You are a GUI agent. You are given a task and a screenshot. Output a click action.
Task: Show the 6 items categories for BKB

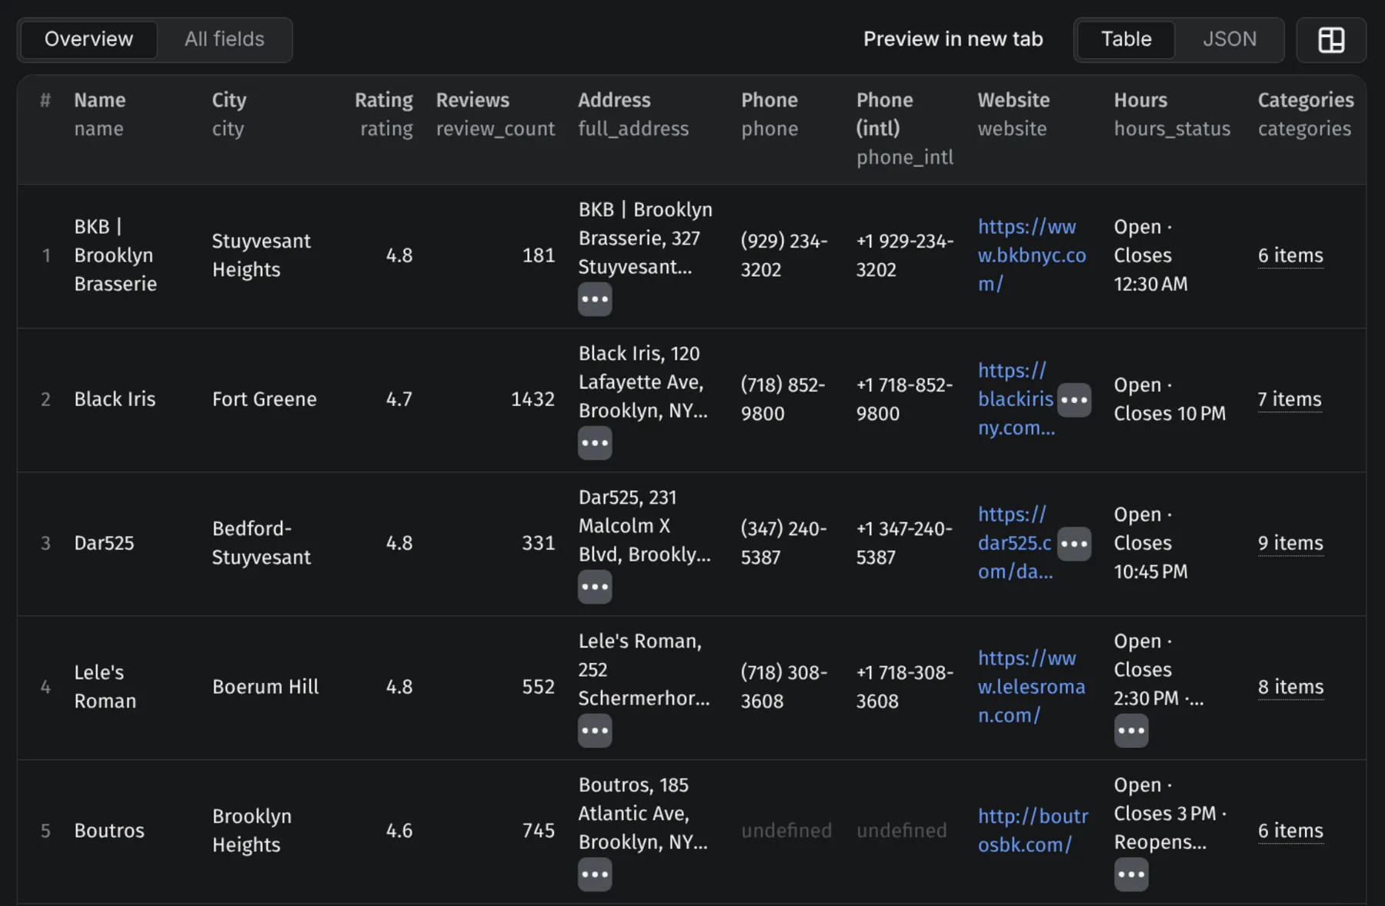tap(1290, 255)
